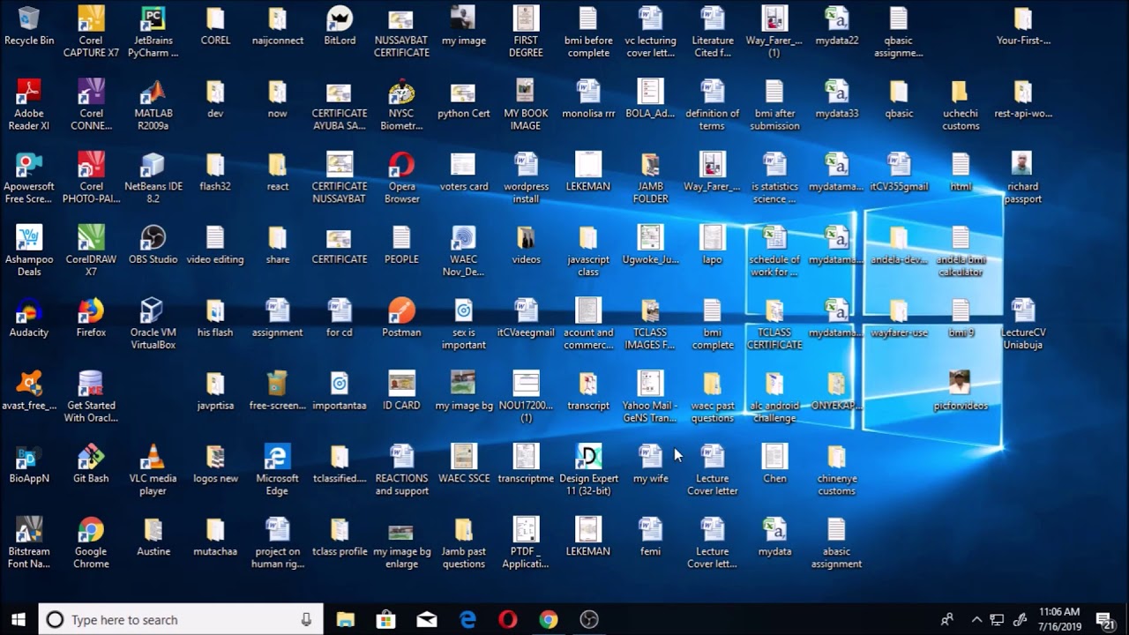Launch Corel CAPTURE X7 shortcut
The width and height of the screenshot is (1129, 635).
point(91,32)
